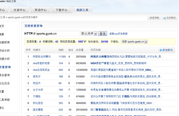Click index value 11389
Screen dimensions: 179x116
point(62,57)
